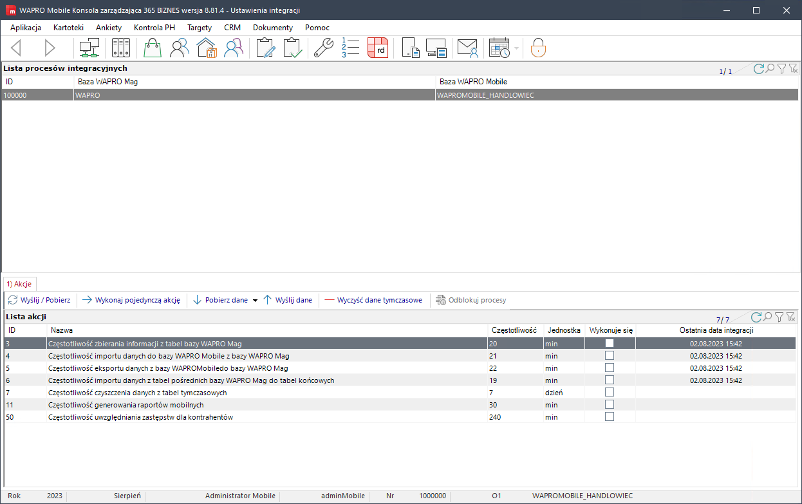Click 'Sierpień' in the status bar
Image resolution: width=802 pixels, height=504 pixels.
127,496
